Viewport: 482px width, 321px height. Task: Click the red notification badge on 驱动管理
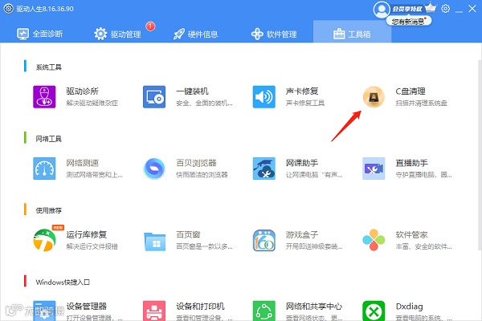[x=150, y=26]
